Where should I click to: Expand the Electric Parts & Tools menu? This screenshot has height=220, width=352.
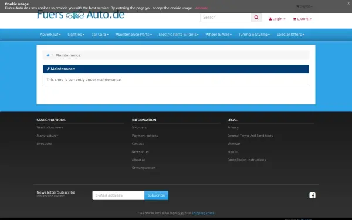[179, 35]
